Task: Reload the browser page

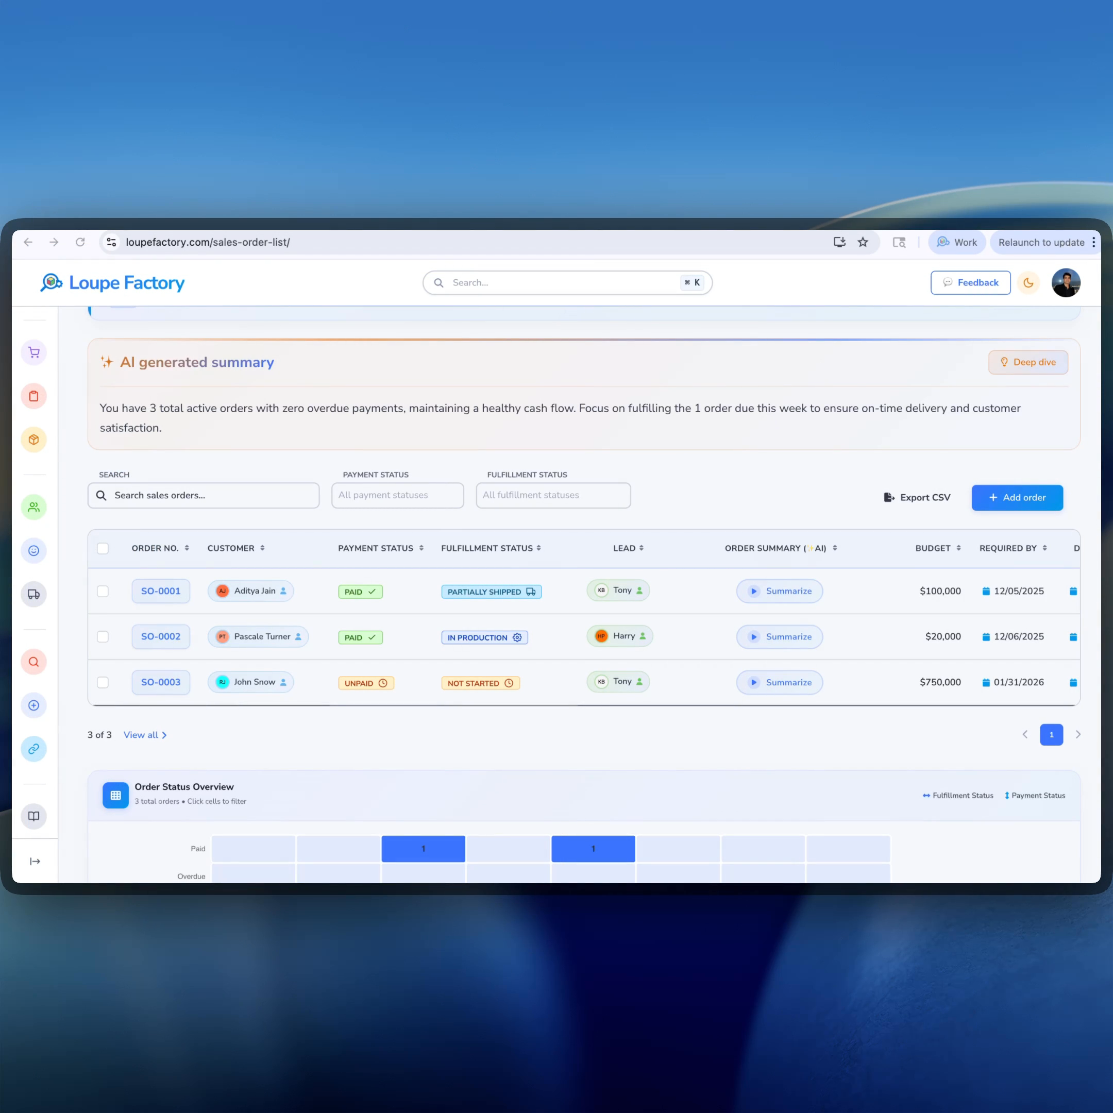Action: pos(80,242)
